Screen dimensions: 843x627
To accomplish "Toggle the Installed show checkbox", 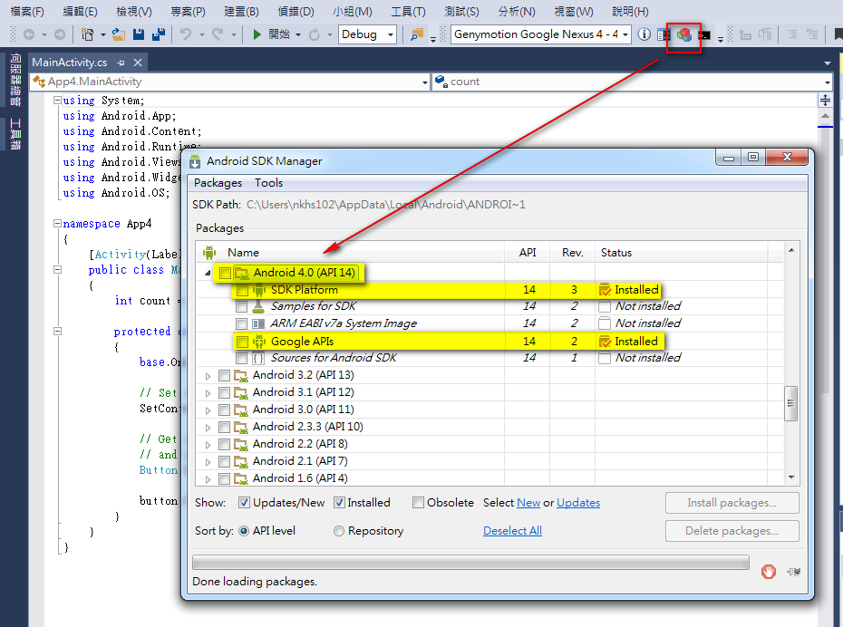I will 339,502.
